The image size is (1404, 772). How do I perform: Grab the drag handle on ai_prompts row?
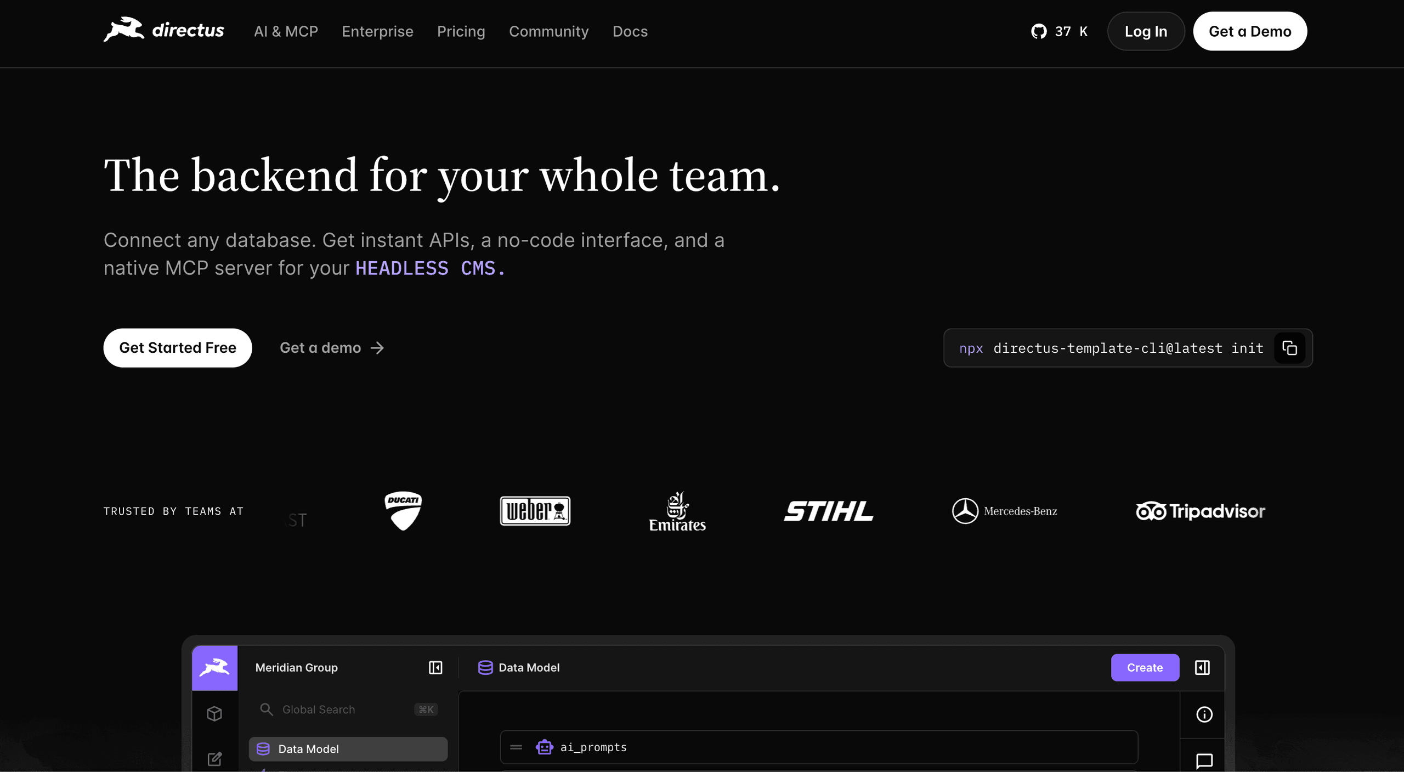(x=516, y=747)
